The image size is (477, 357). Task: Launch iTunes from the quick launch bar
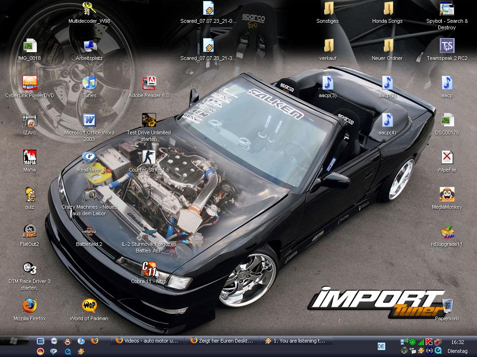tap(81, 341)
